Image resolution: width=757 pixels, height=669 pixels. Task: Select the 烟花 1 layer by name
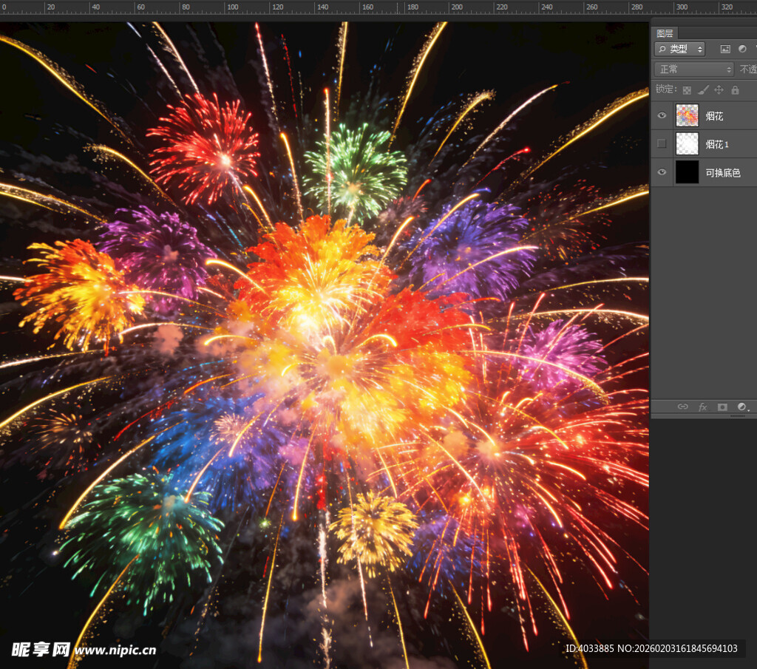point(717,144)
